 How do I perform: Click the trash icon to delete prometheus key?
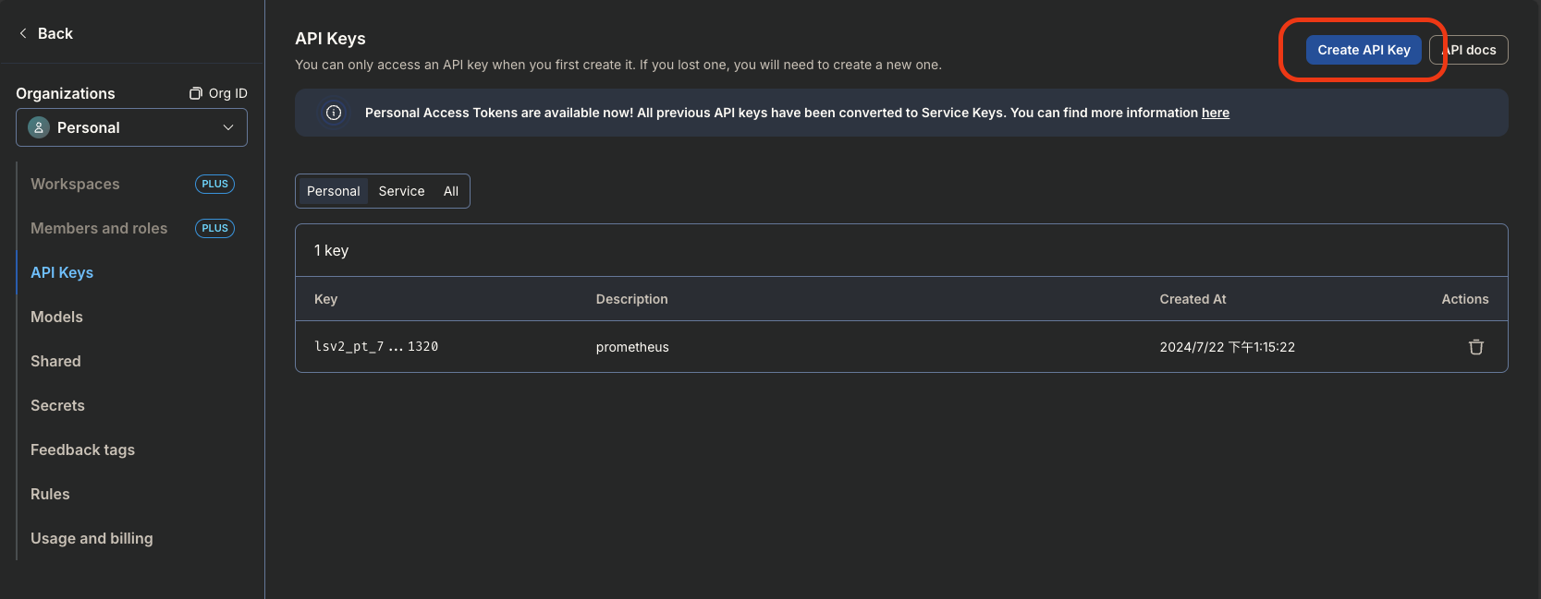point(1475,347)
